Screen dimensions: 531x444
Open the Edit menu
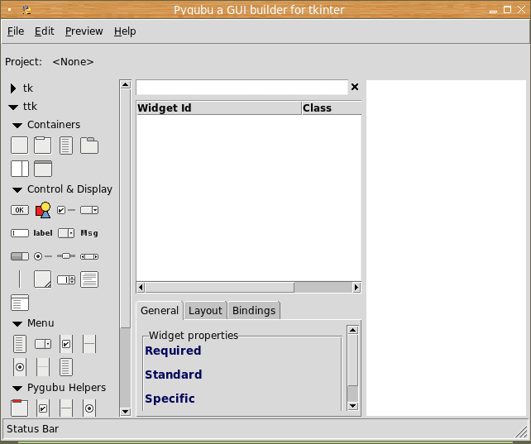(x=45, y=31)
